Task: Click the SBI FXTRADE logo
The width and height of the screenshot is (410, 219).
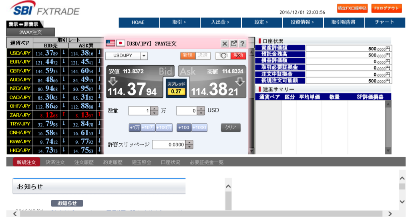Action: point(45,9)
